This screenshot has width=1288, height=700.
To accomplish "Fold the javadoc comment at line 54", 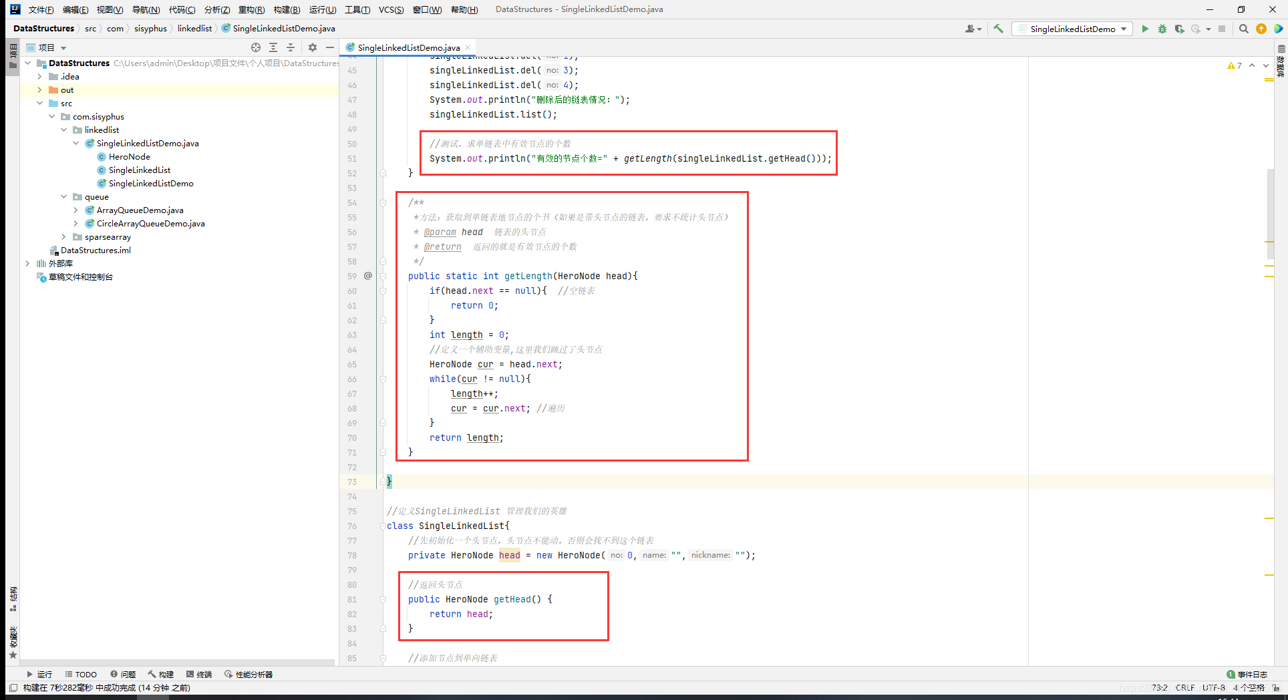I will [383, 202].
